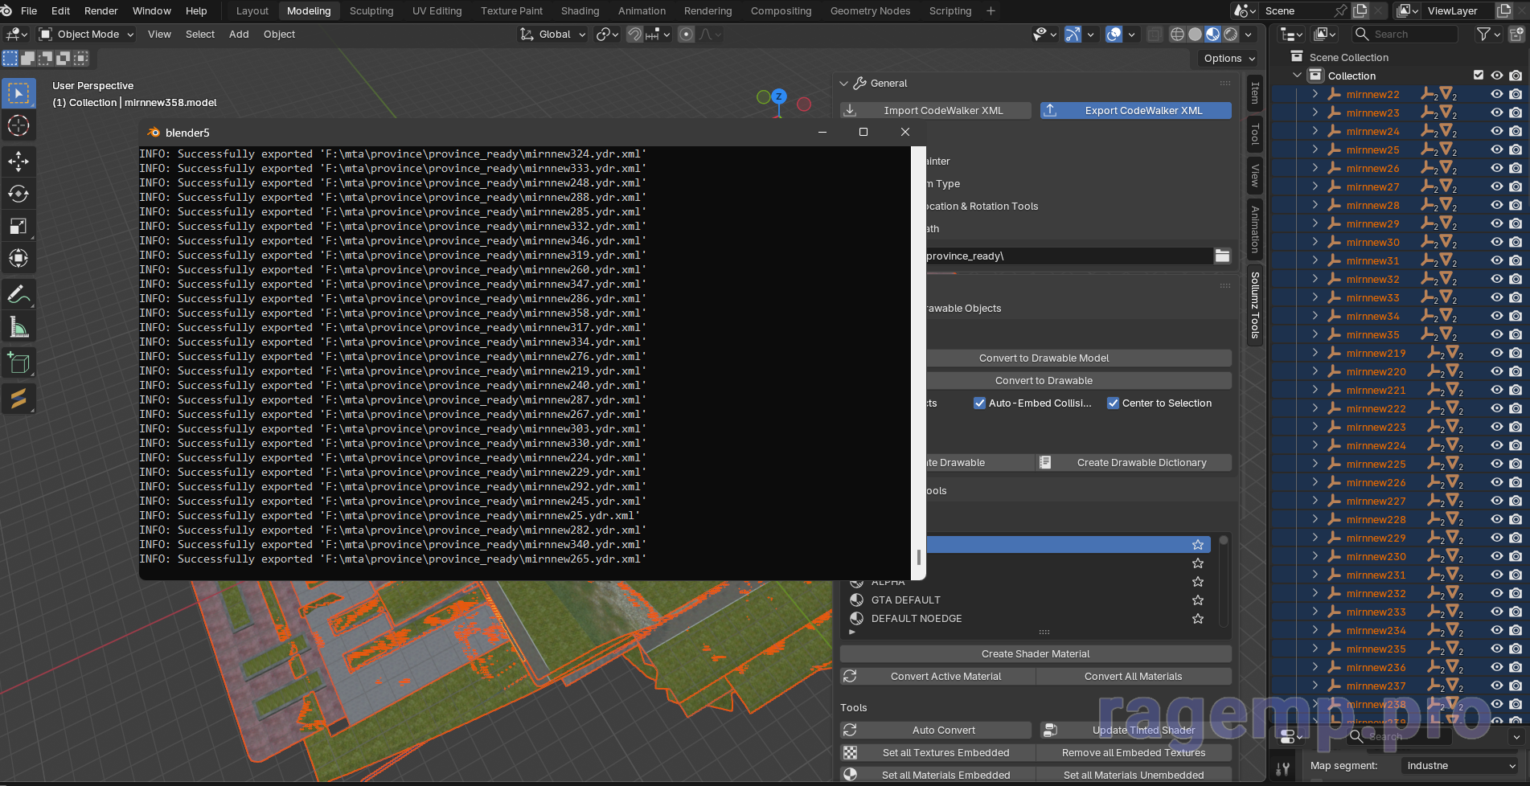Expand the mirnnew219 tree item
1530x786 pixels.
pyautogui.click(x=1315, y=353)
